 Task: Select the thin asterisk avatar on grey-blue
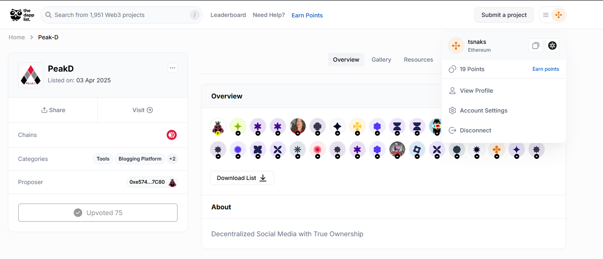click(x=298, y=150)
